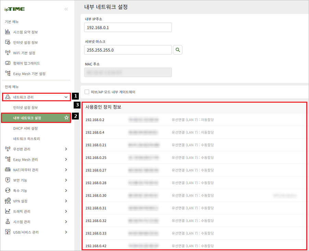This screenshot has width=309, height=251.
Task: Click the system management person icon
Action: click(x=8, y=221)
